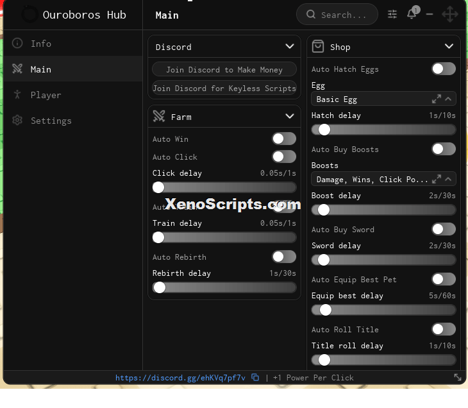Click the Train delay slider
Viewport: 468px width, 408px height.
point(224,238)
